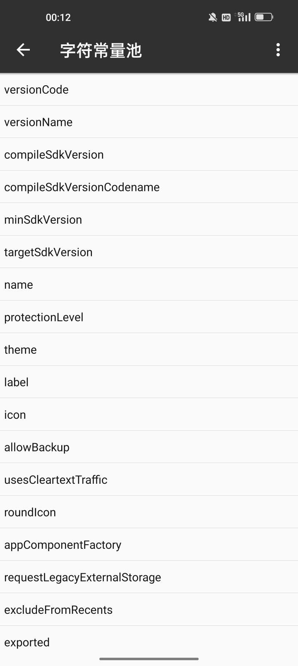Select requestLegacyExternalStorage entry
298x666 pixels.
[149, 577]
